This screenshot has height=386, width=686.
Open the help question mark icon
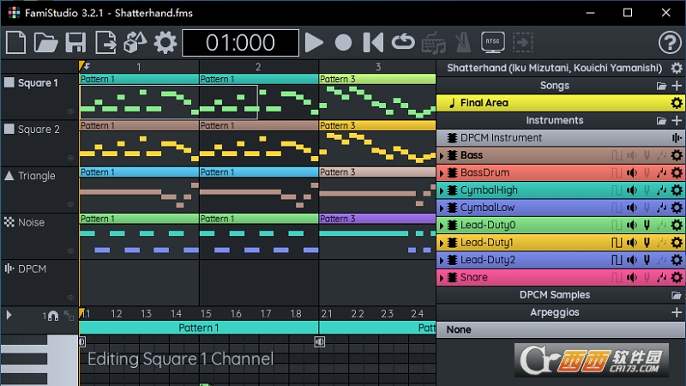click(x=669, y=42)
